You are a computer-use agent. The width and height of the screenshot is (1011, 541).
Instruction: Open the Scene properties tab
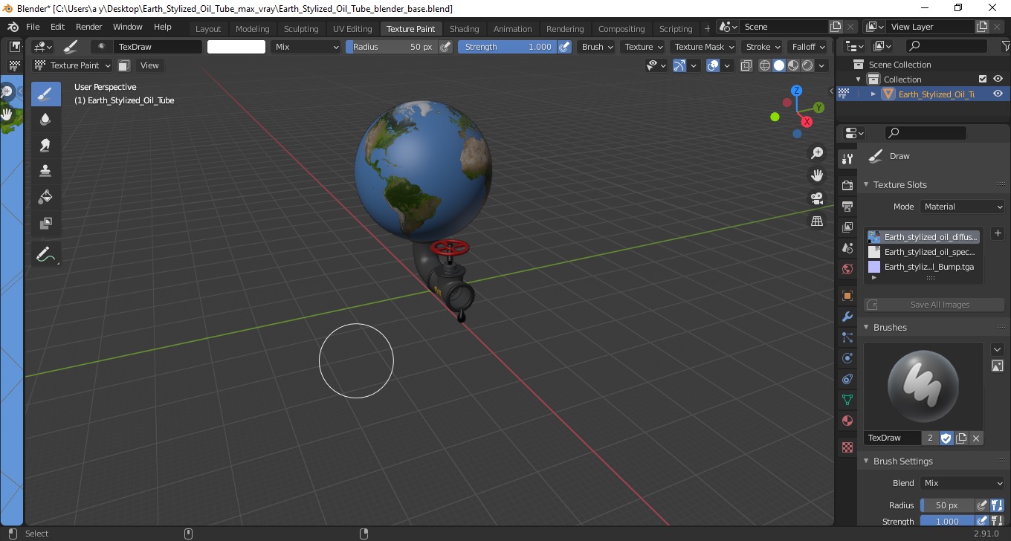point(847,247)
